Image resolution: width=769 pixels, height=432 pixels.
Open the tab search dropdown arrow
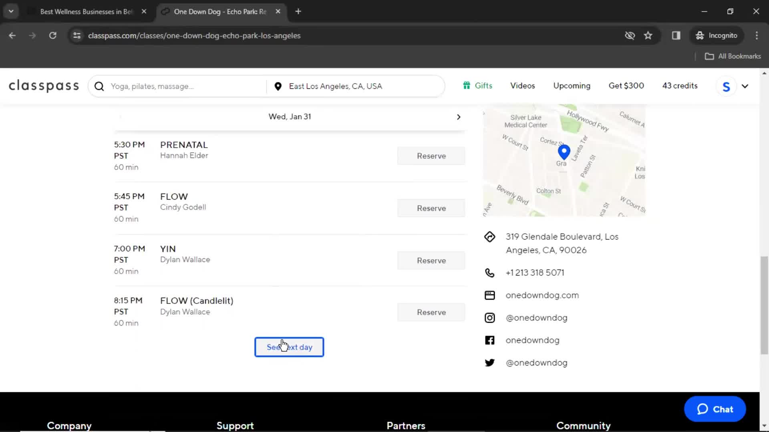pos(11,12)
